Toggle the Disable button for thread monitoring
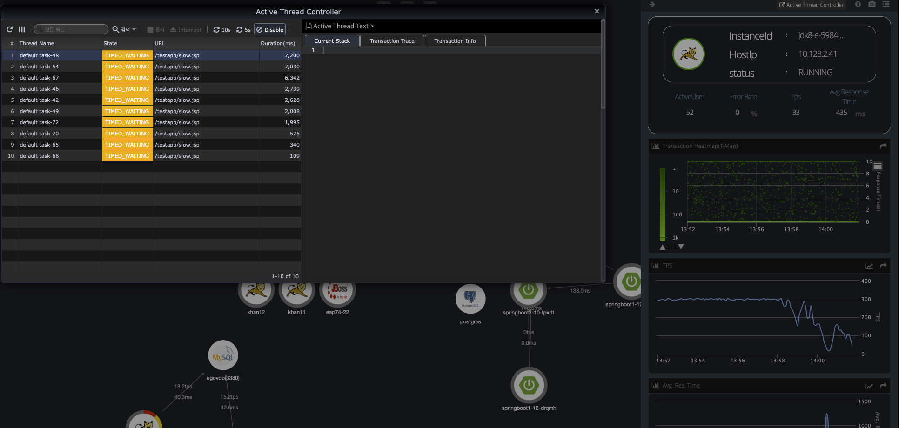The width and height of the screenshot is (899, 428). (x=270, y=29)
